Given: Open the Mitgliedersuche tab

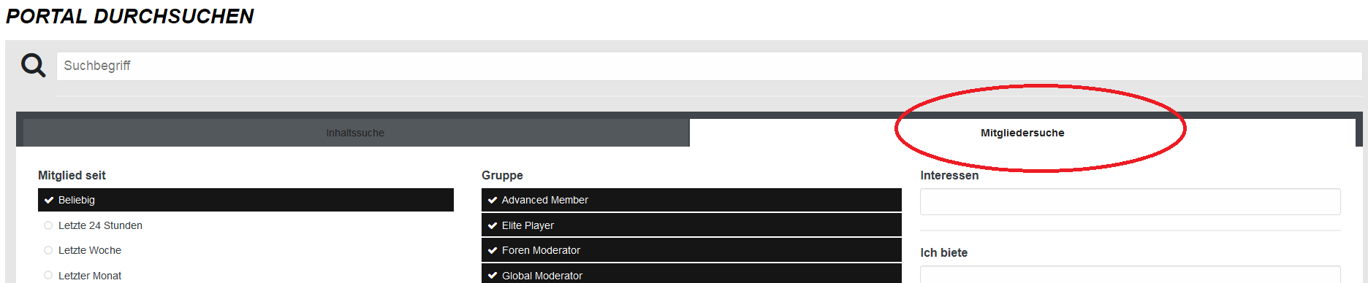Looking at the screenshot, I should pos(1022,133).
